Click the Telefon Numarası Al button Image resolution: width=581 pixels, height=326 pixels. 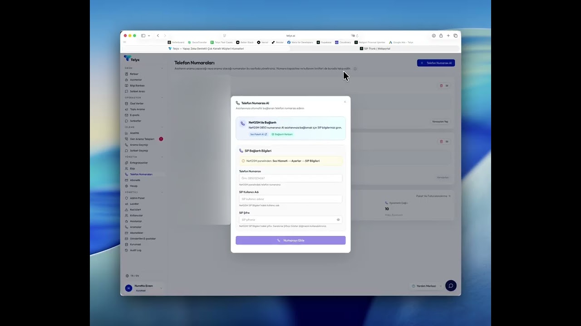pos(436,63)
